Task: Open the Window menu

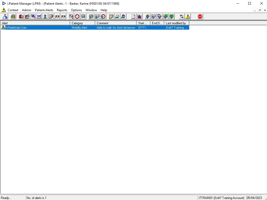Action: [x=91, y=10]
